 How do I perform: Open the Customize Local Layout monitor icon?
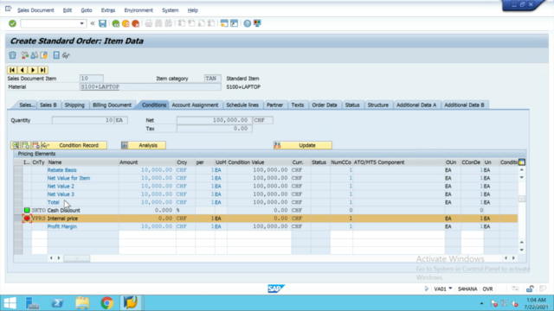[257, 23]
